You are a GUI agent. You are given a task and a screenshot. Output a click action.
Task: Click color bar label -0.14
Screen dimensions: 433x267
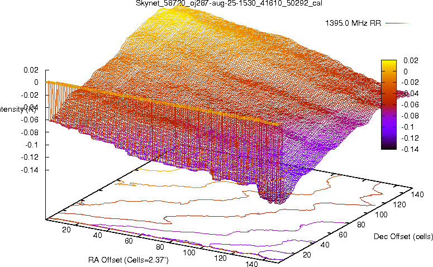[410, 149]
